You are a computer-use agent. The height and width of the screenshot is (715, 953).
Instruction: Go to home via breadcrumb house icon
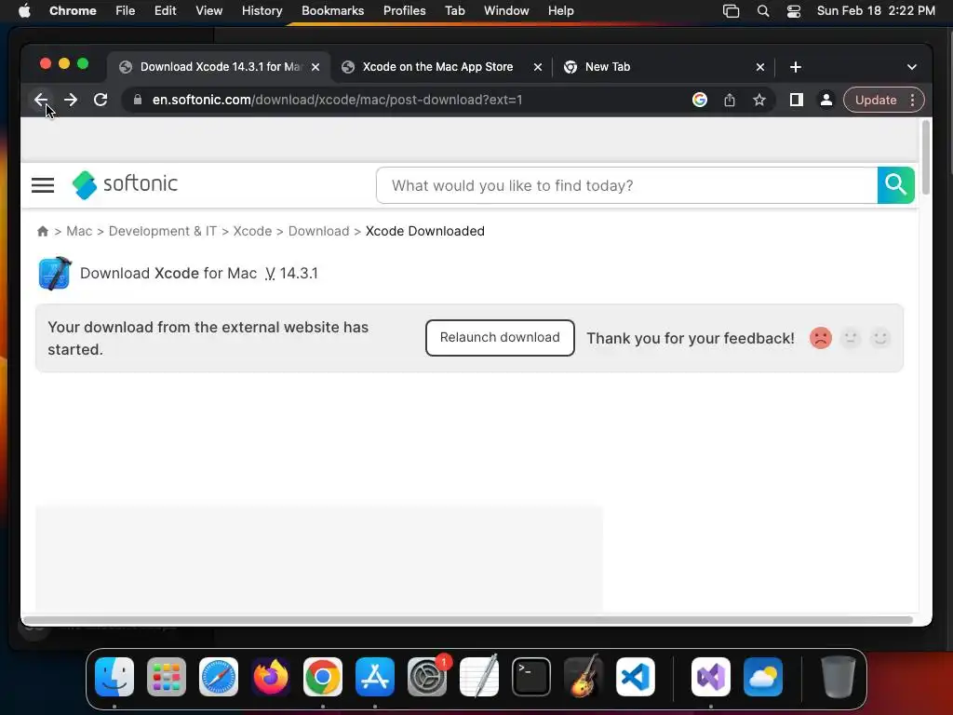click(x=43, y=231)
